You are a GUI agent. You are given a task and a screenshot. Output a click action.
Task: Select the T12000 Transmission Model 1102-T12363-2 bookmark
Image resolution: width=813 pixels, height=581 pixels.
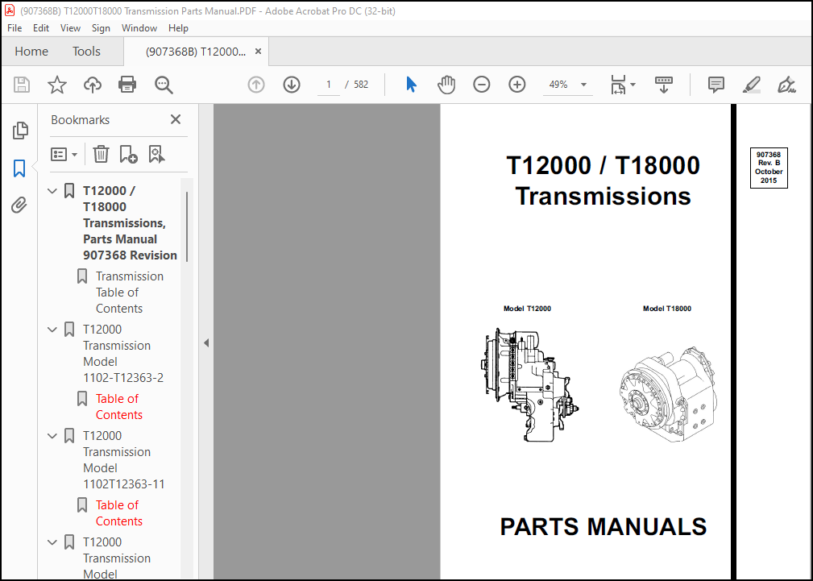tap(123, 353)
